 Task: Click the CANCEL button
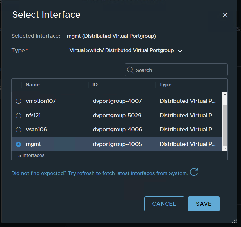[164, 204]
